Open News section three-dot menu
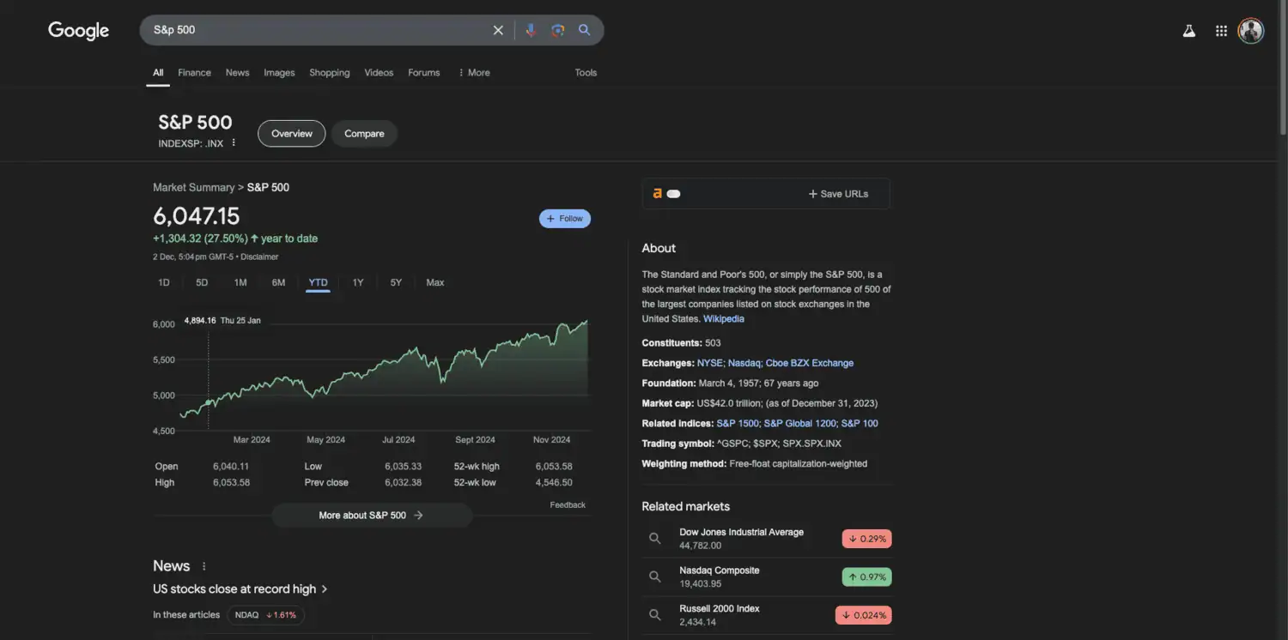 pos(204,566)
